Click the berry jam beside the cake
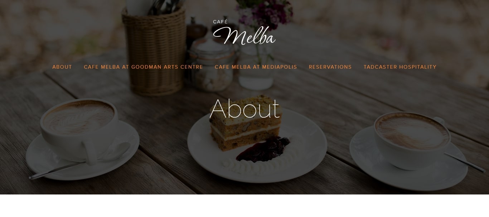Screen dimensions: 489x217 263,149
